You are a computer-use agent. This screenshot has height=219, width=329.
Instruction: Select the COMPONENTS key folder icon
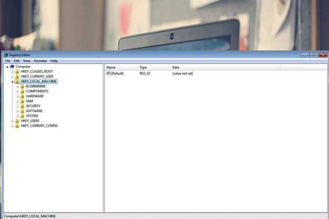click(x=22, y=91)
